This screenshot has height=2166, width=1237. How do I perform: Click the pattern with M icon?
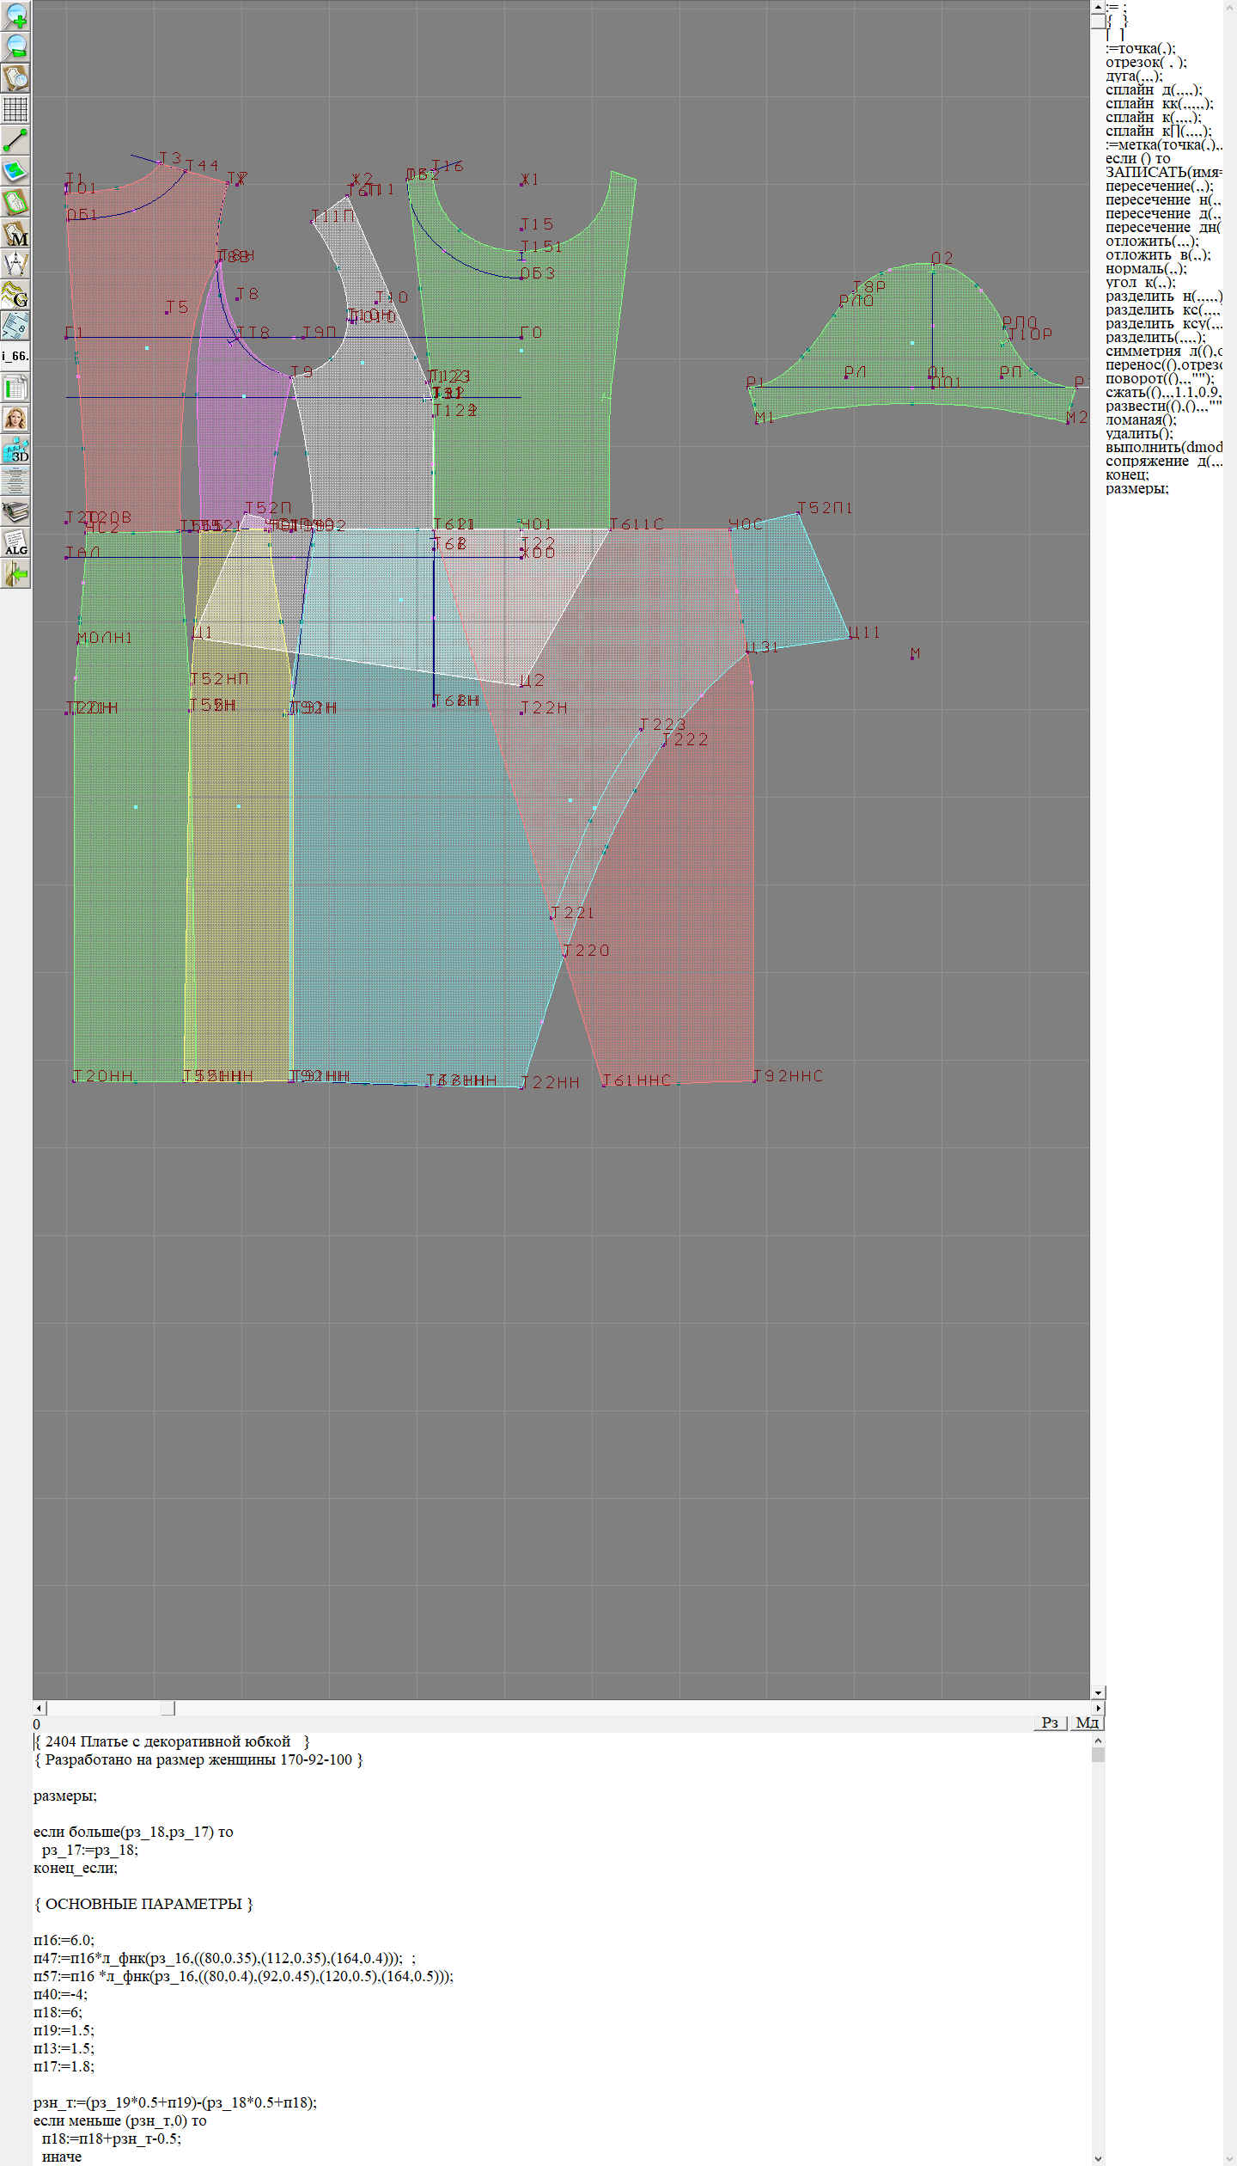point(15,234)
